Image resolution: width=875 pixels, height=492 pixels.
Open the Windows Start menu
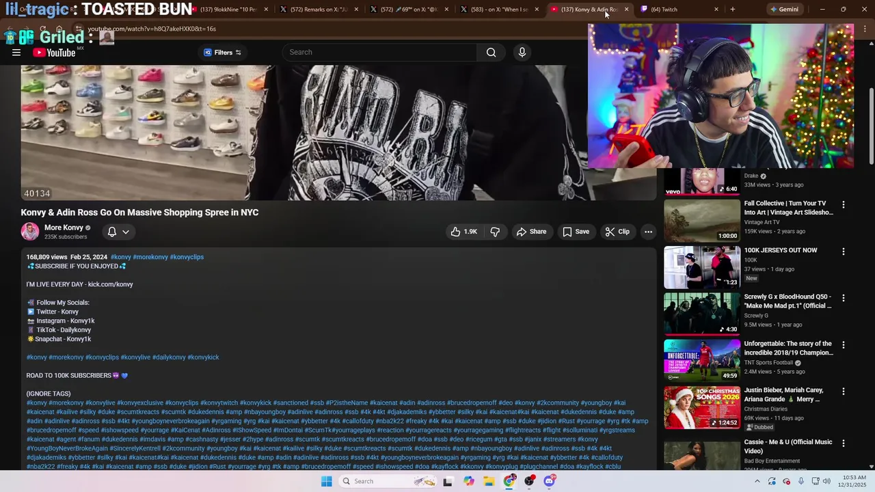[x=326, y=481]
